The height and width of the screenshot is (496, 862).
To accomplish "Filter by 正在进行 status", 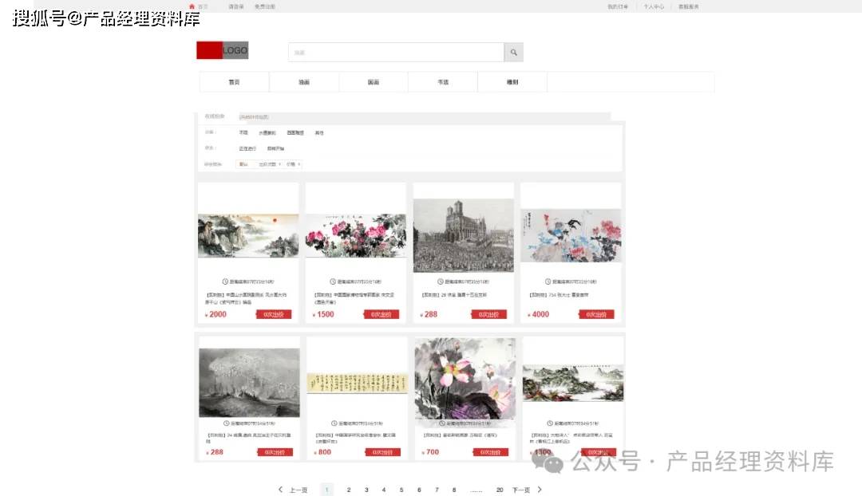I will [x=247, y=149].
